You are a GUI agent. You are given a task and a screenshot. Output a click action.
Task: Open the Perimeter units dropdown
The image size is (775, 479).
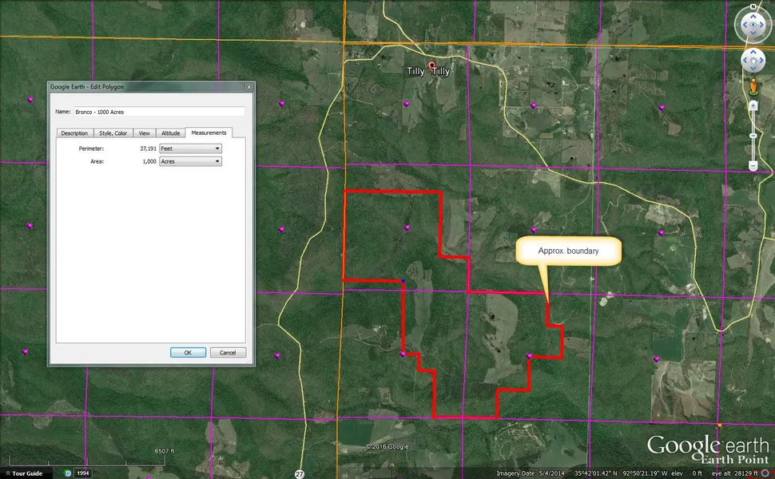coord(190,148)
